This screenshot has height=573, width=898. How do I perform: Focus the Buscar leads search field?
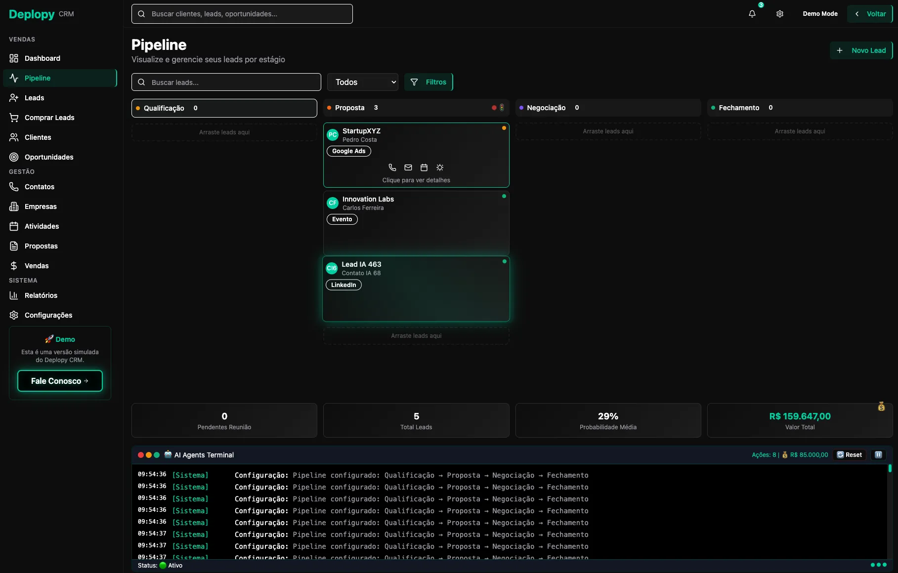(226, 82)
